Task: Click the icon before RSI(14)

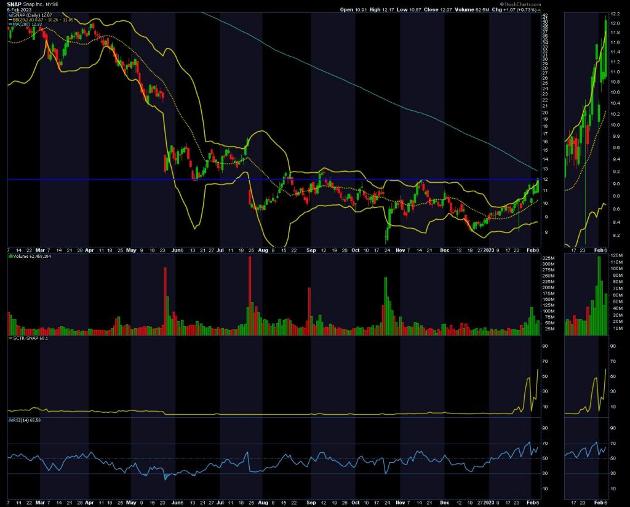Action: click(10, 420)
